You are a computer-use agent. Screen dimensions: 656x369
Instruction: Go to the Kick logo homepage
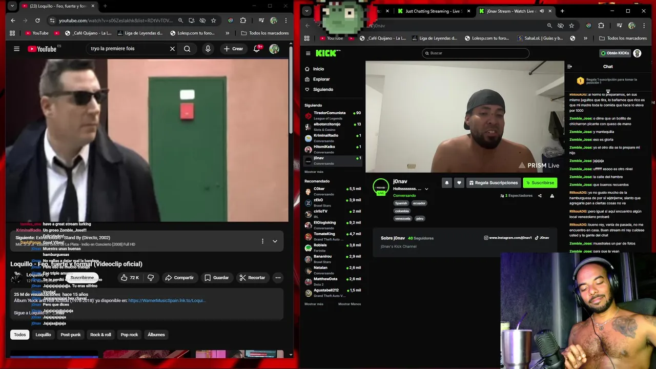click(x=327, y=53)
